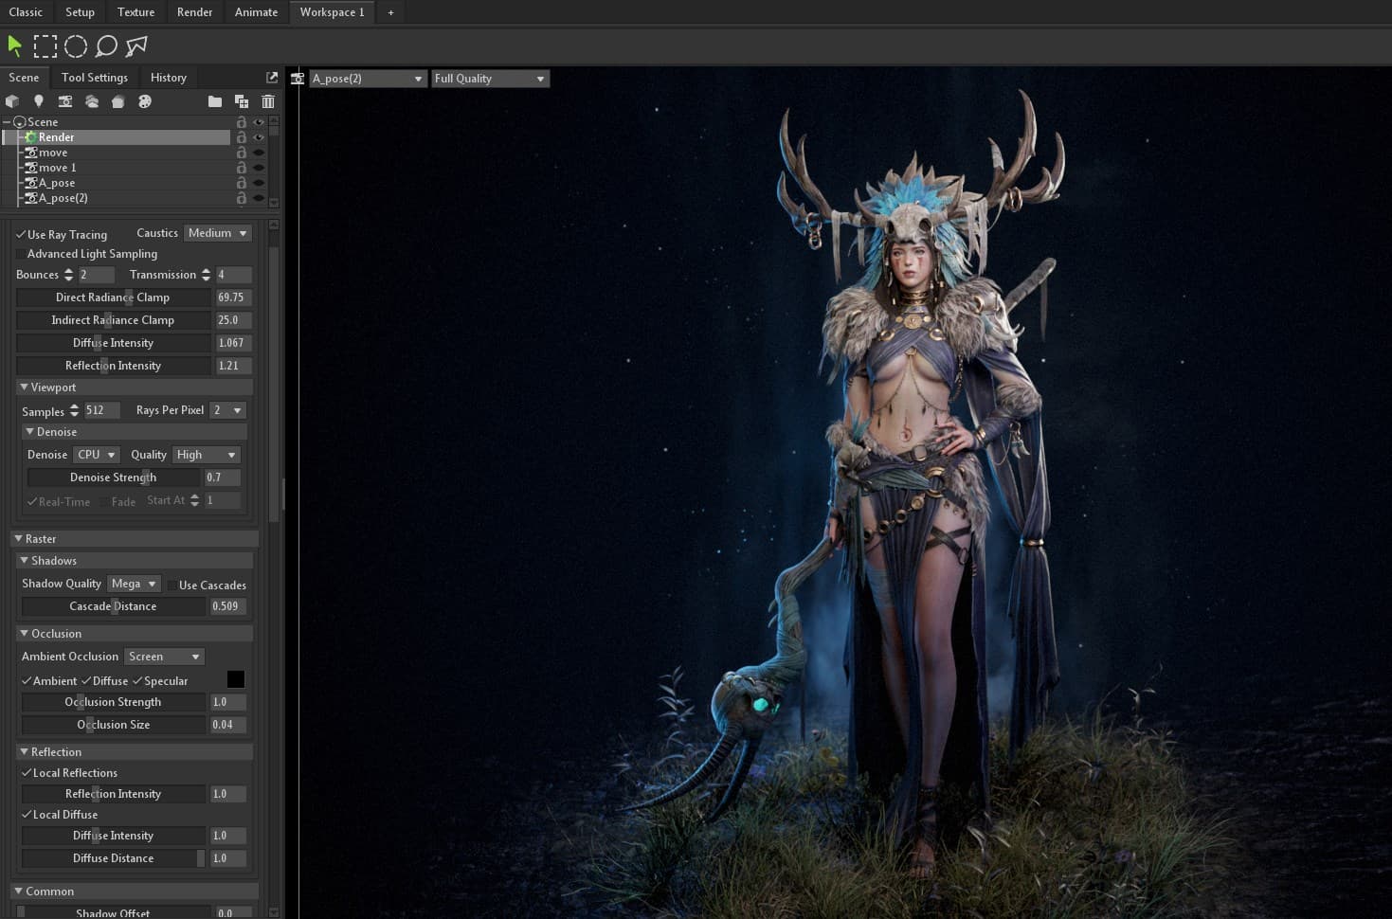Add a new light using the bulb icon
This screenshot has height=919, width=1392.
click(x=39, y=101)
